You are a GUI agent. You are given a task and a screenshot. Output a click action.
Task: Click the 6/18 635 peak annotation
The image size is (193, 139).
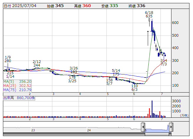tap(149, 14)
